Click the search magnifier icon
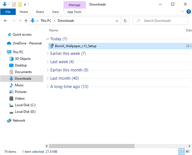192x155 pixels. [138, 21]
